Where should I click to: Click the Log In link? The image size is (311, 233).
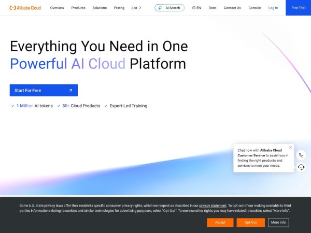tap(273, 8)
